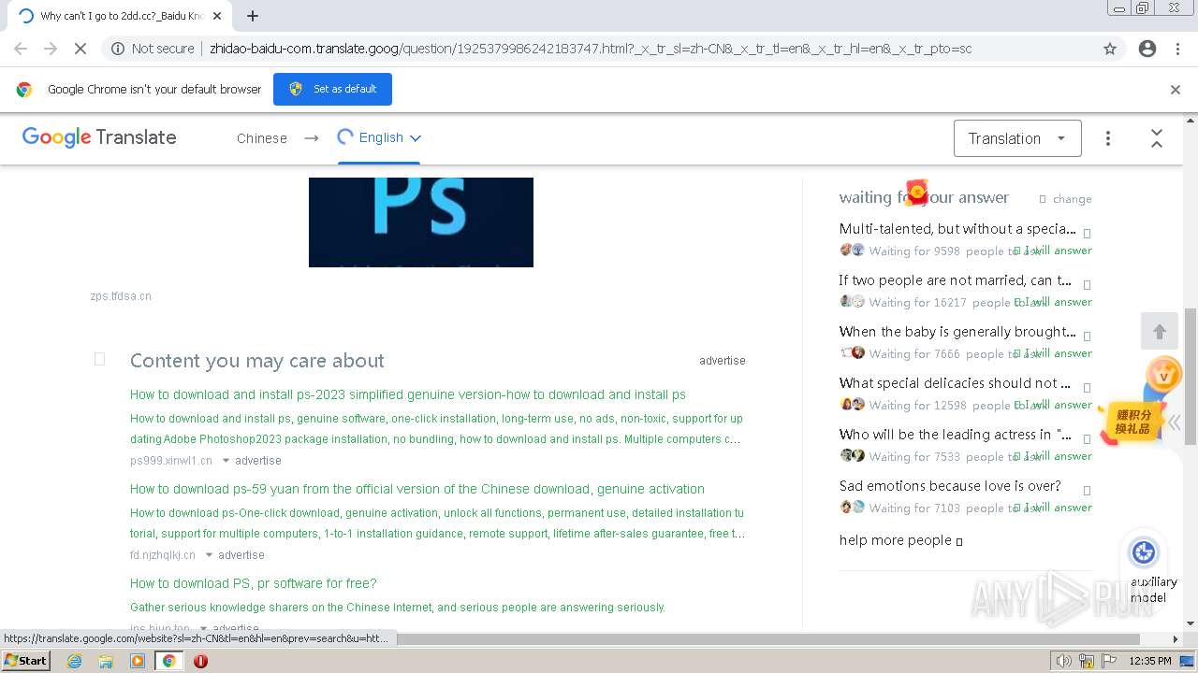Open the earn points gift banner

pos(1131,422)
